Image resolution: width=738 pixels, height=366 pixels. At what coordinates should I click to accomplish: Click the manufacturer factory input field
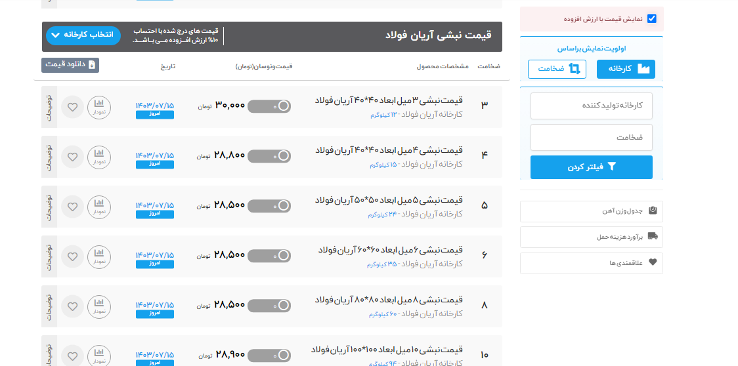(591, 106)
